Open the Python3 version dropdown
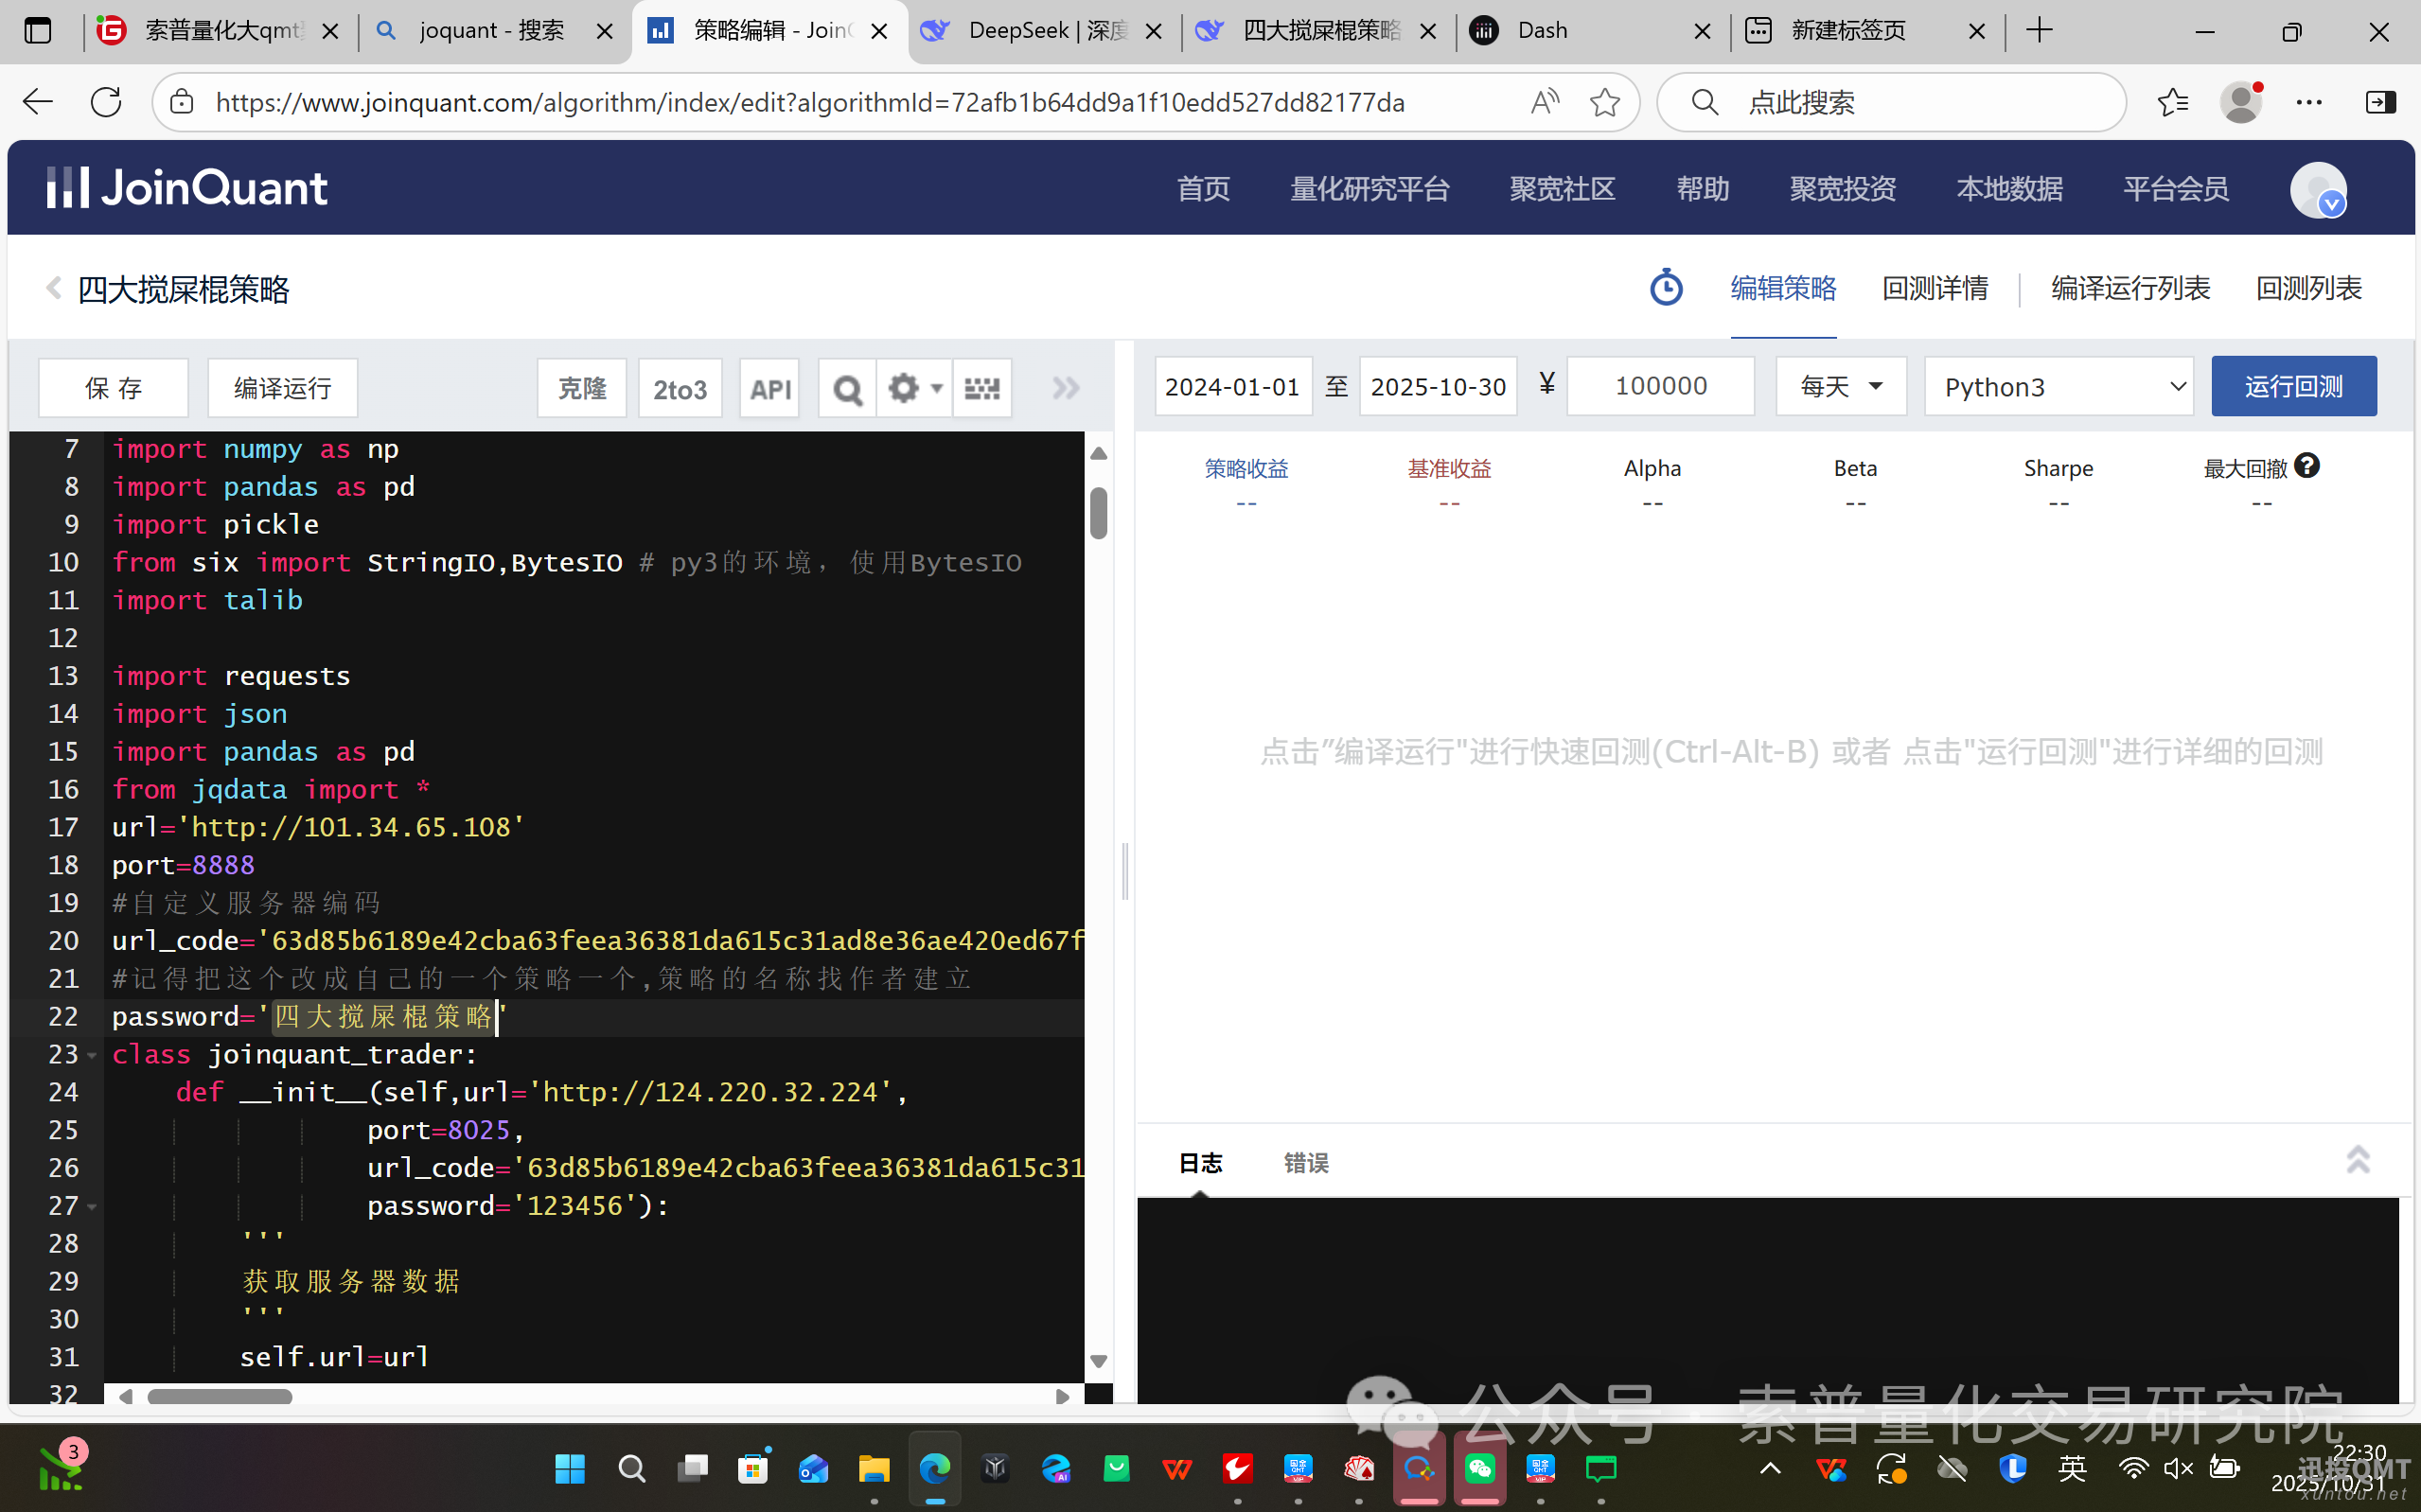2421x1512 pixels. 2058,386
